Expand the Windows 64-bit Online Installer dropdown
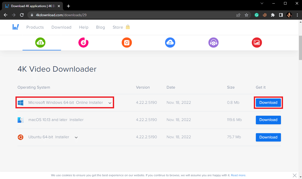Image resolution: width=302 pixels, height=179 pixels. coord(110,103)
